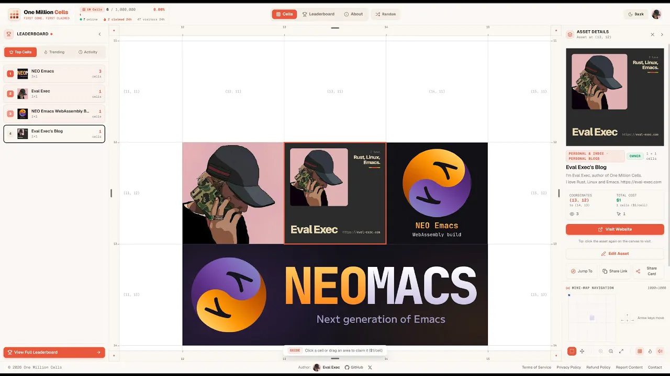Click the NEO Emacs WebAssembly build cell
The width and height of the screenshot is (670, 376).
click(437, 193)
